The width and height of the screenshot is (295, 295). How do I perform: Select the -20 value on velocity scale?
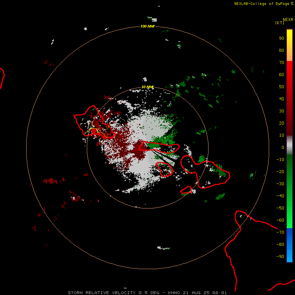[280, 172]
